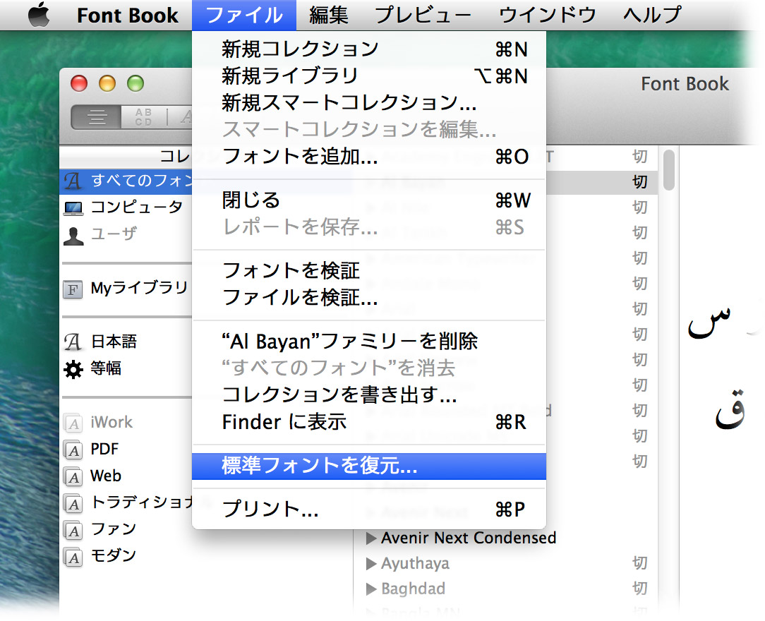Click the green zoom window button
765x621 pixels.
pos(135,83)
